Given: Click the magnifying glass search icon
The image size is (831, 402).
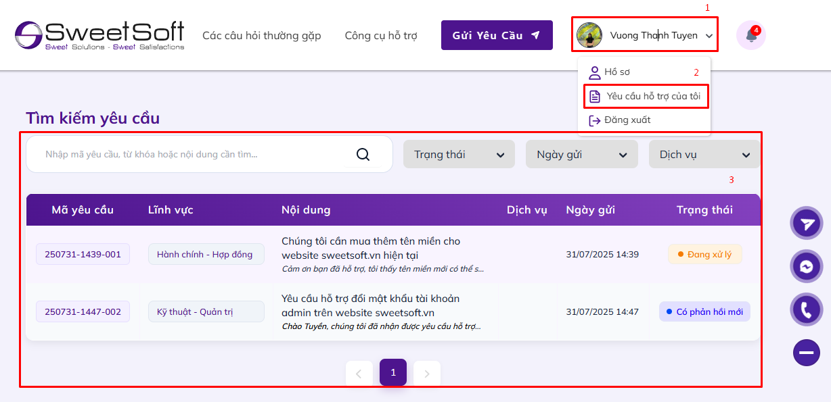Looking at the screenshot, I should click(363, 155).
